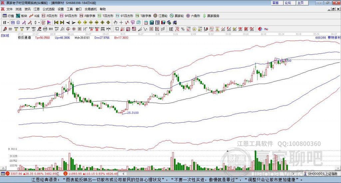The width and height of the screenshot is (341, 183).
Task: Open the P四方形 square tool
Action: (x=50, y=16)
